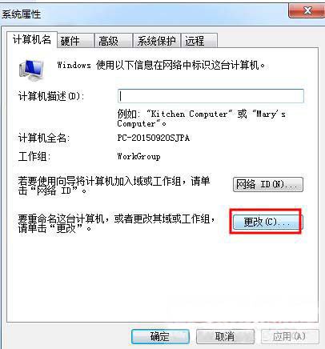Click the 网络 ID(N)... button

coord(268,184)
